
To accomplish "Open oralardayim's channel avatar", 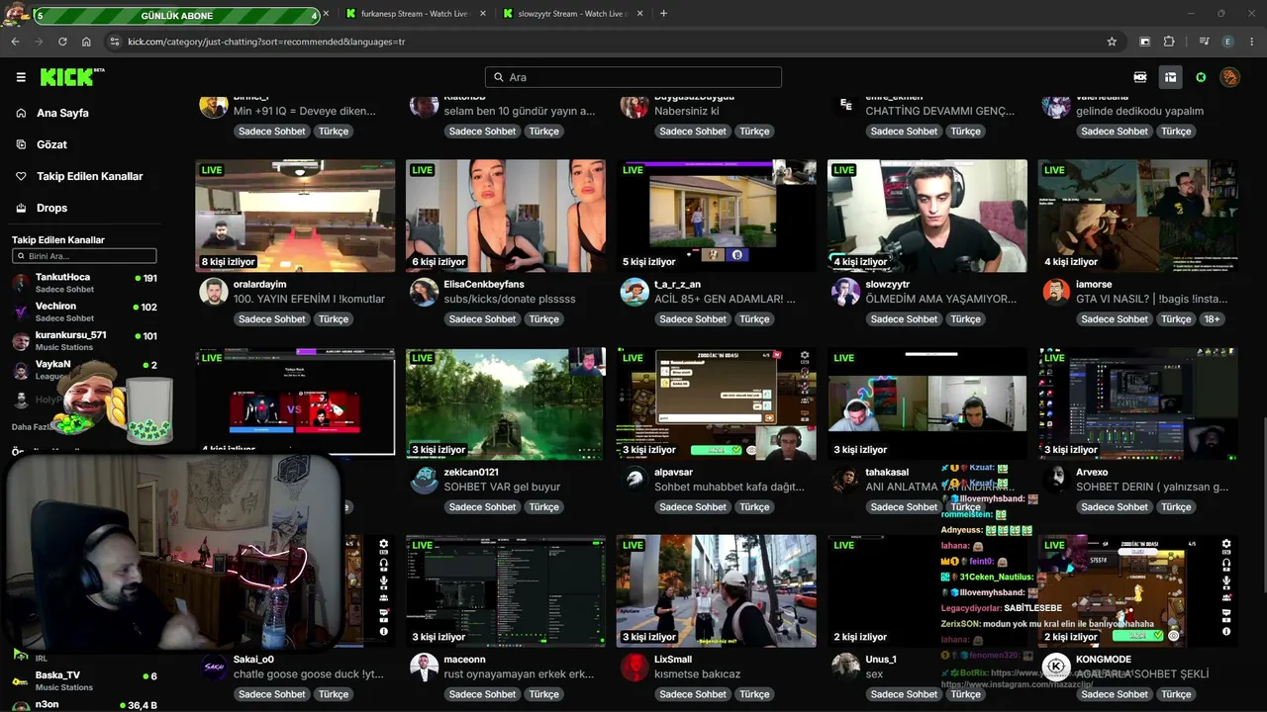I will [x=214, y=292].
